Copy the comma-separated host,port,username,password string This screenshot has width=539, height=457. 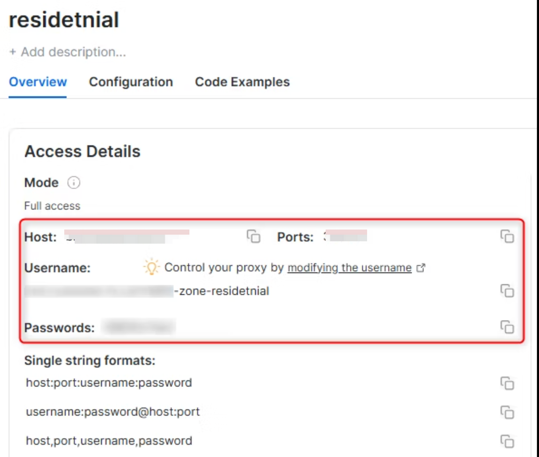pos(507,441)
